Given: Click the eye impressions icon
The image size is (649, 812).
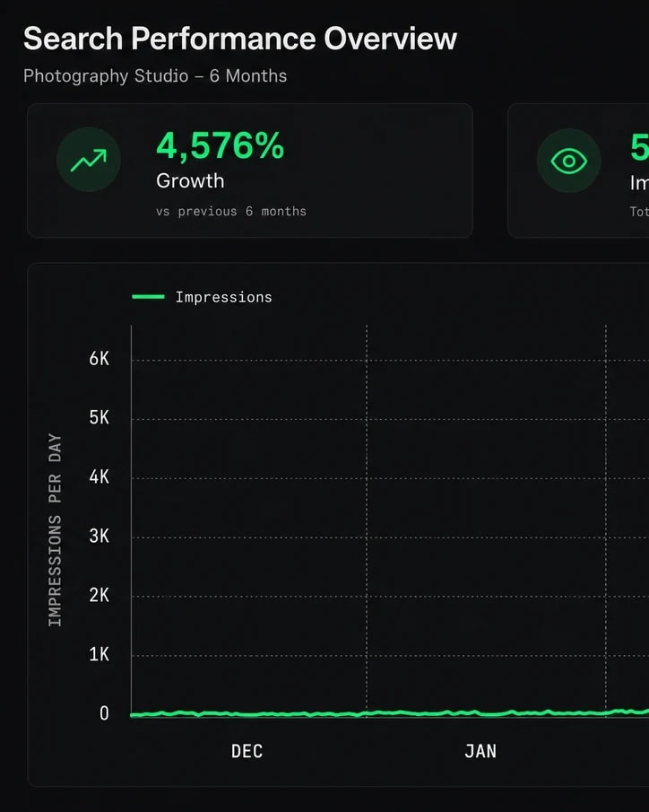Looking at the screenshot, I should (569, 161).
